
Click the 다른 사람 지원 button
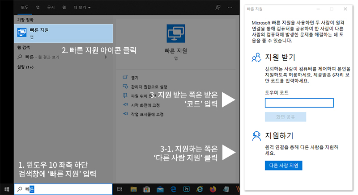284,166
